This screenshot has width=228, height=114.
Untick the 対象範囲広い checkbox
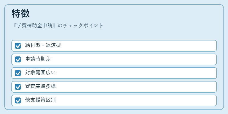18,73
